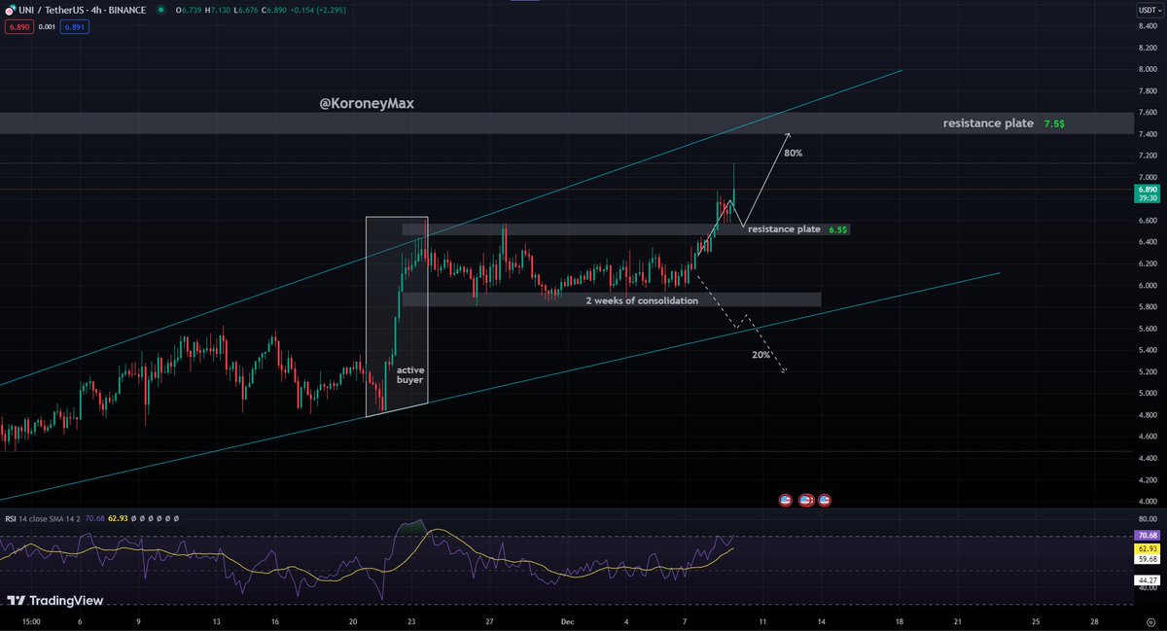
Task: Open the stacked middle US economic event icon
Action: [x=806, y=500]
